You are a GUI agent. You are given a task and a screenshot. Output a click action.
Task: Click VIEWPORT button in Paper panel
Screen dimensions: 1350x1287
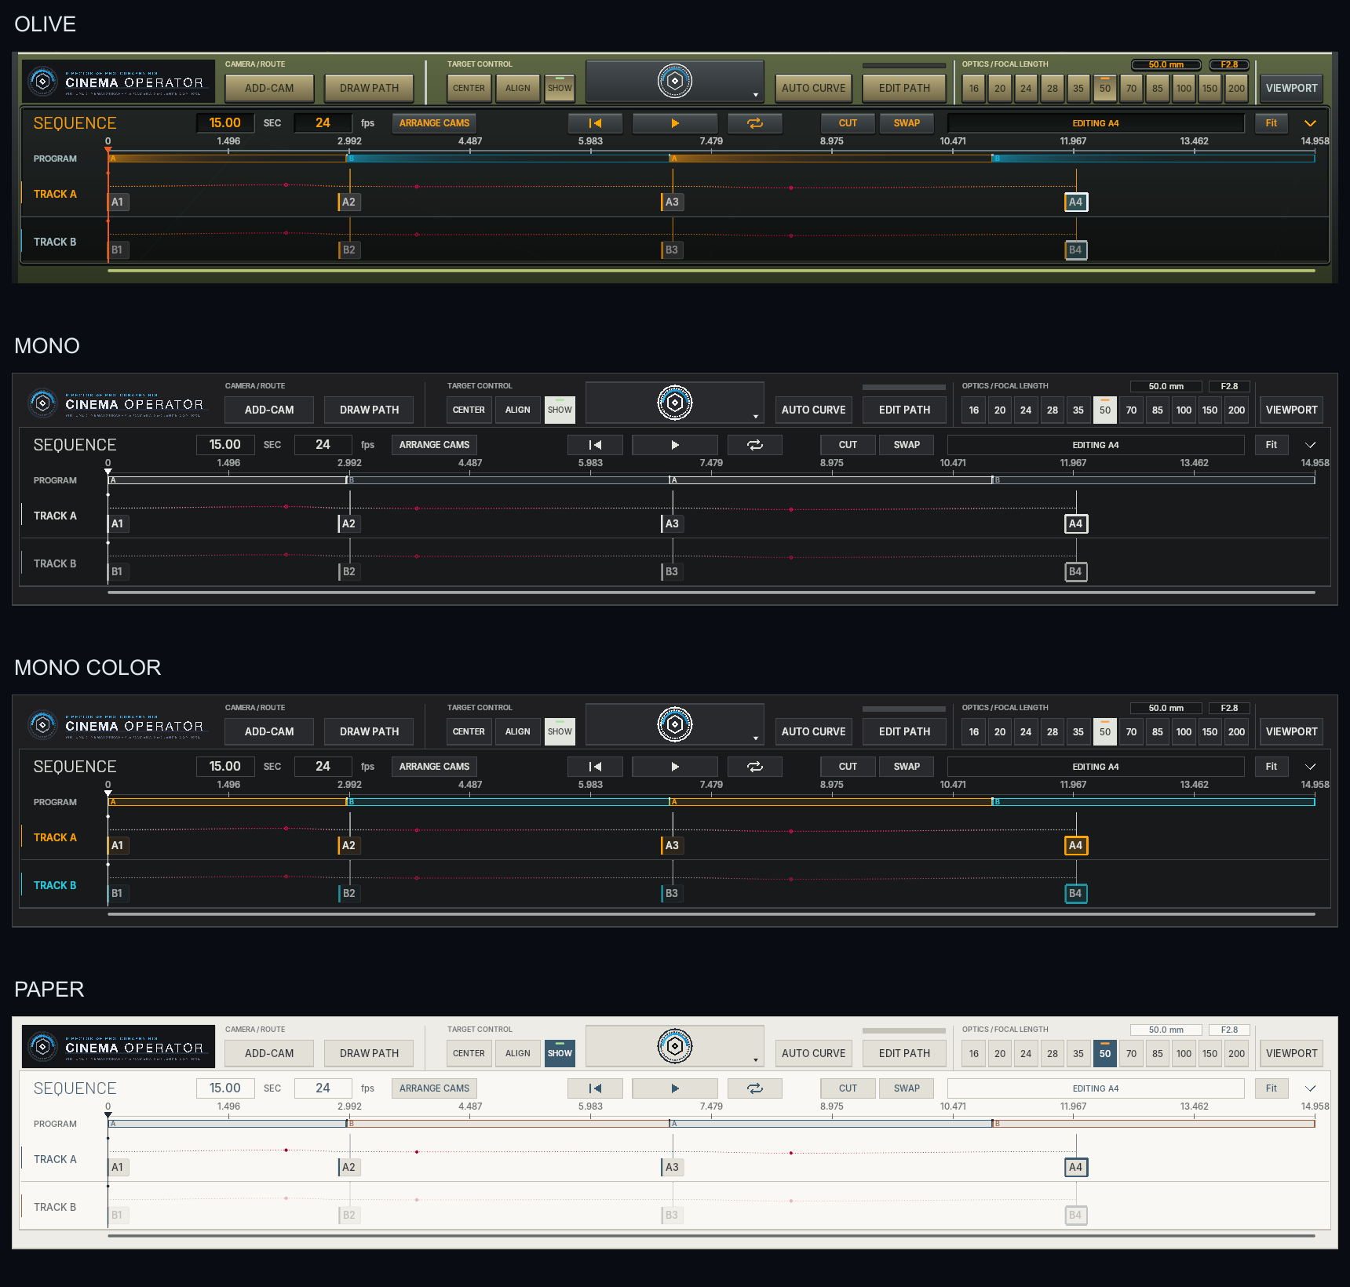click(x=1291, y=1053)
